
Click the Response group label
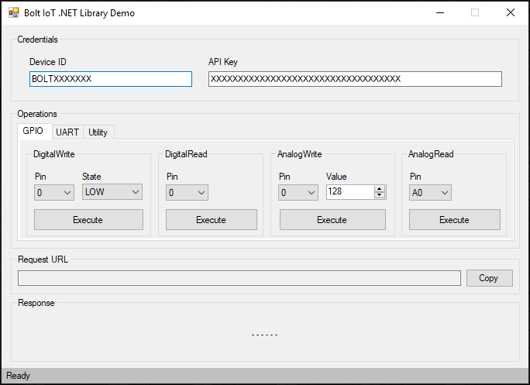(36, 303)
